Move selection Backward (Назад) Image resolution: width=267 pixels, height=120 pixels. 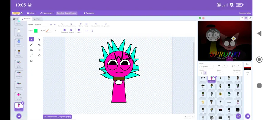coord(86,24)
